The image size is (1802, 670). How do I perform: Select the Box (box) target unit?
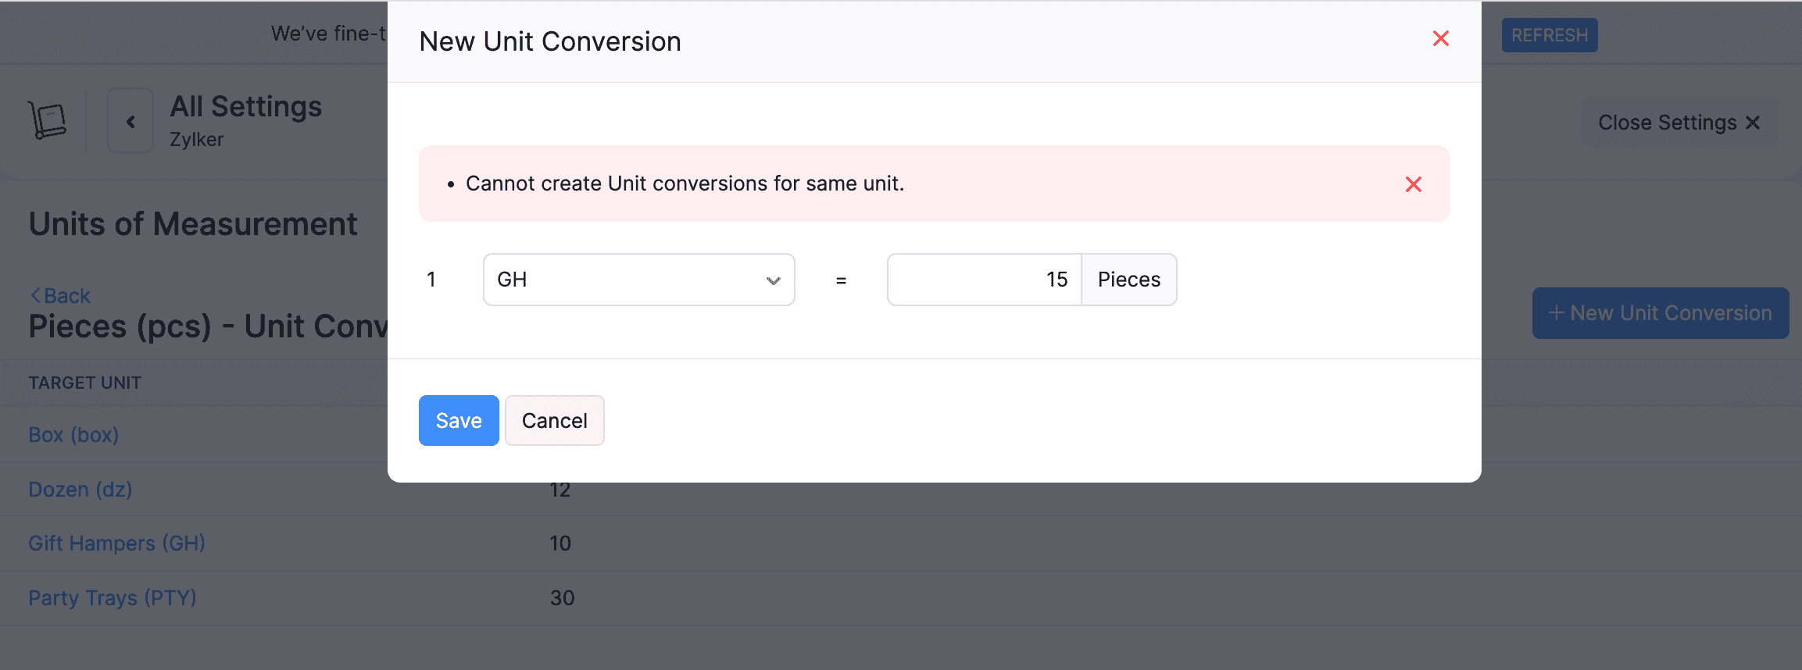click(73, 434)
